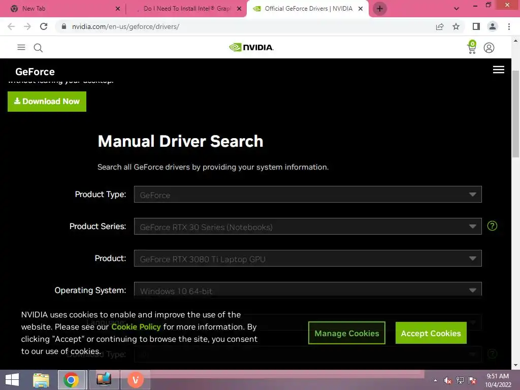Accept Cookies on the banner
520x390 pixels.
tap(431, 333)
